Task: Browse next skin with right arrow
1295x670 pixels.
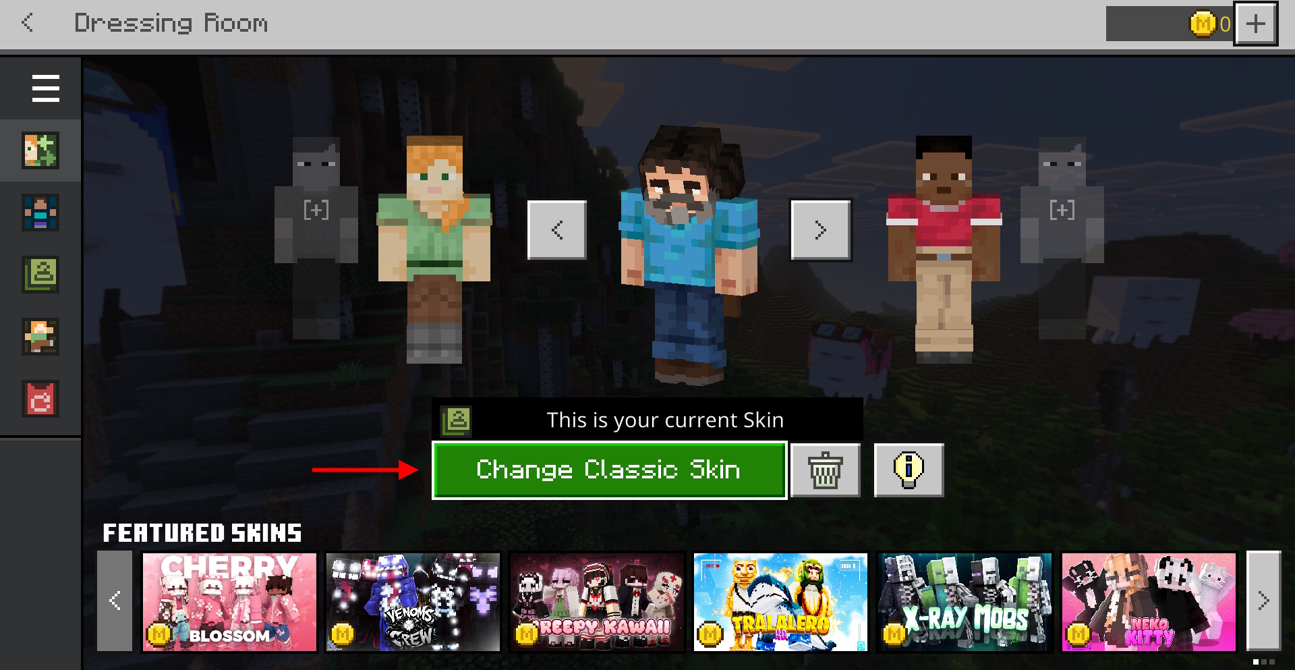Action: pos(820,229)
